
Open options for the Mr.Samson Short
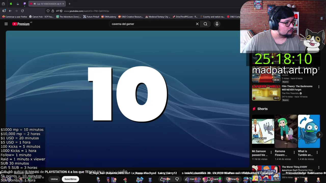[x=271, y=152]
